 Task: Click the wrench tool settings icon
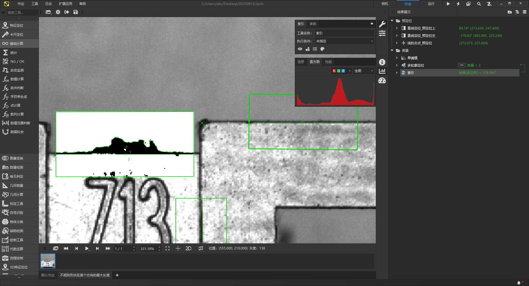[382, 24]
